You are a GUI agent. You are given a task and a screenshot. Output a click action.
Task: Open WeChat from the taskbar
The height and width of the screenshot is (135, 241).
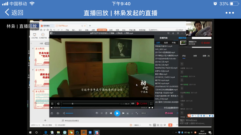71,132
